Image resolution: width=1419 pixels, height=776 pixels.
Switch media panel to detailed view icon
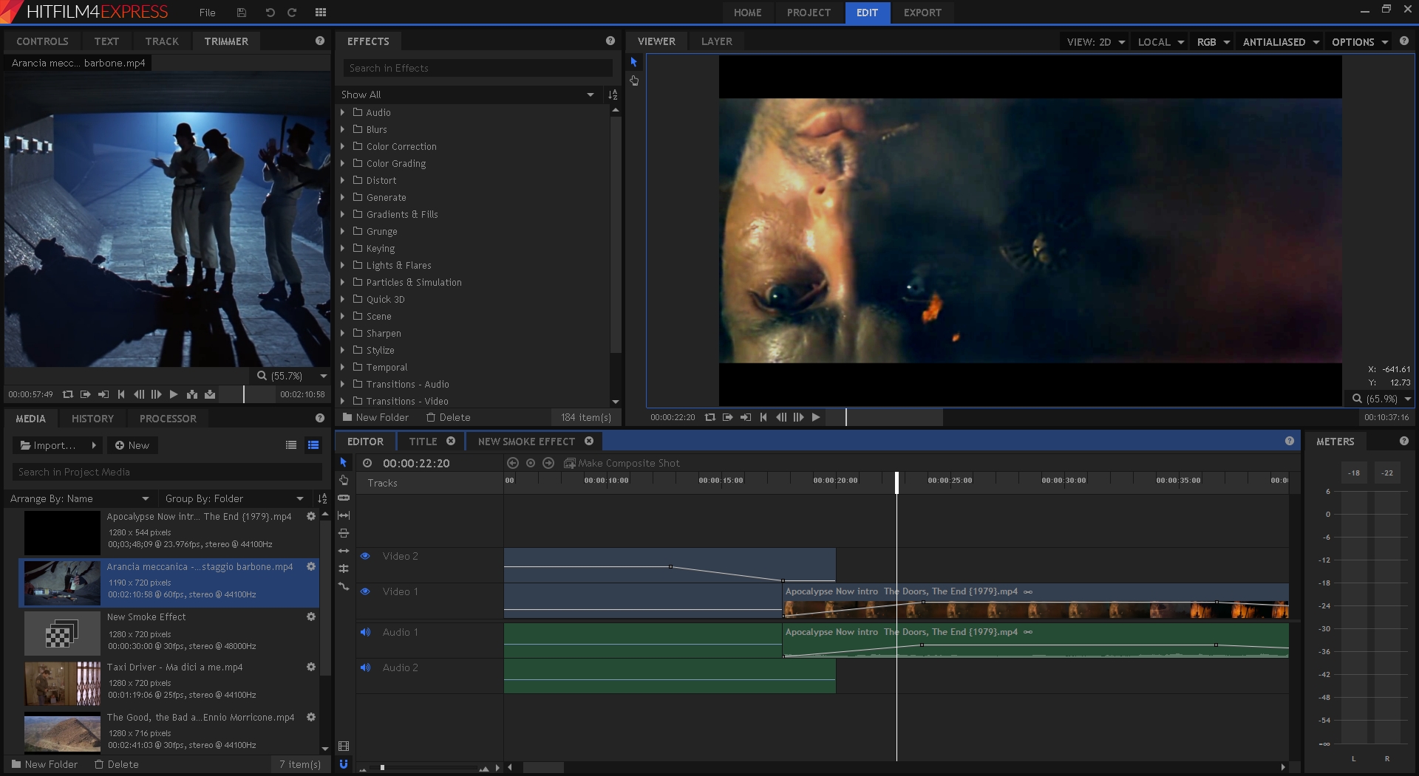pyautogui.click(x=313, y=445)
